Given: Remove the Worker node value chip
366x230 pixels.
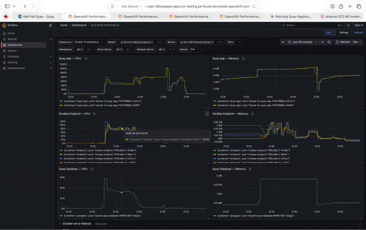Looking at the screenshot, I should pos(212,42).
